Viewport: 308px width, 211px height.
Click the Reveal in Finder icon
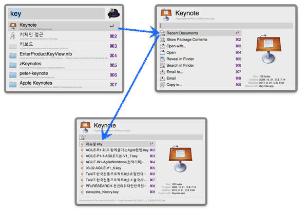click(x=162, y=59)
